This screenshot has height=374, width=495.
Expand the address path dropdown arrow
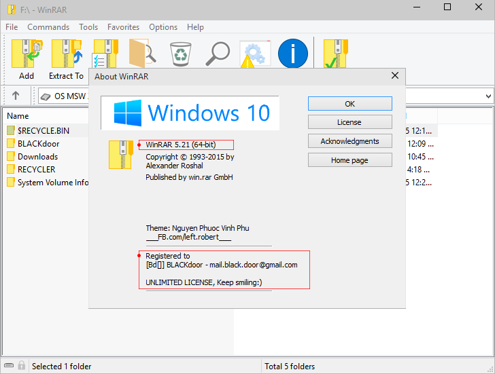point(488,96)
